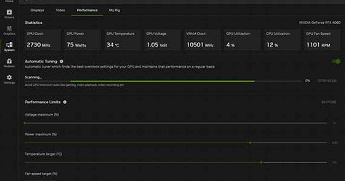Viewport: 345px width, 181px height.
Task: Click the Performance Limits info icon
Action: (65, 102)
